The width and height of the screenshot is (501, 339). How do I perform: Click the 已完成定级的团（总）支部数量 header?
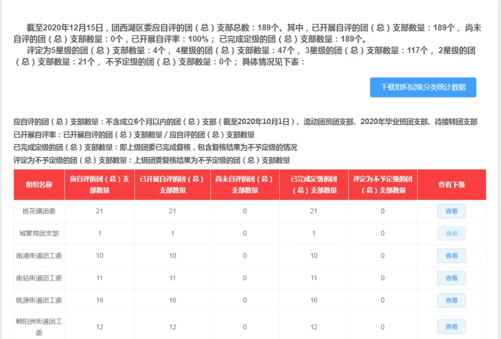314,184
